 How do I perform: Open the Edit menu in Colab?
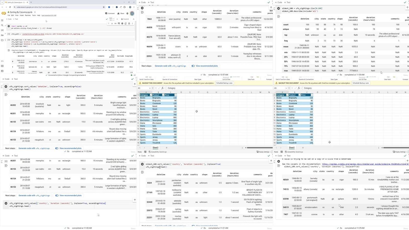click(x=12, y=15)
